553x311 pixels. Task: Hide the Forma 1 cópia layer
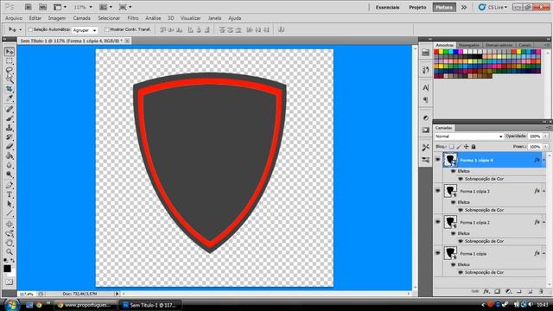point(438,253)
